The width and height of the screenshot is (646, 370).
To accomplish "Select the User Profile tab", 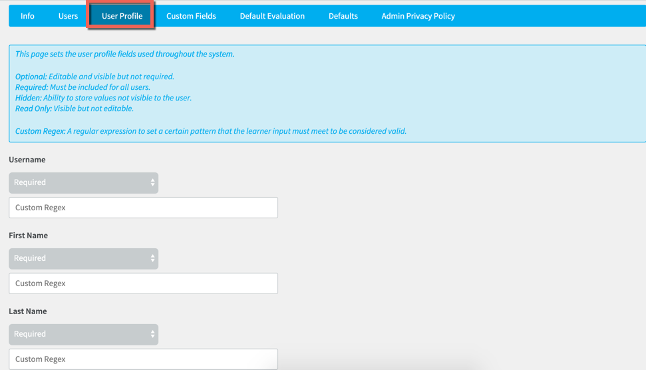I will (122, 16).
